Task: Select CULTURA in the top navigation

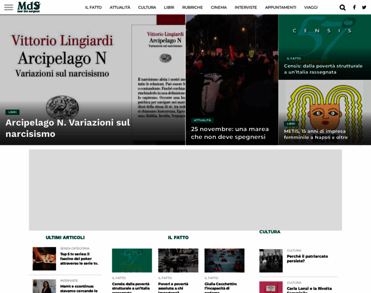Action: click(x=147, y=8)
